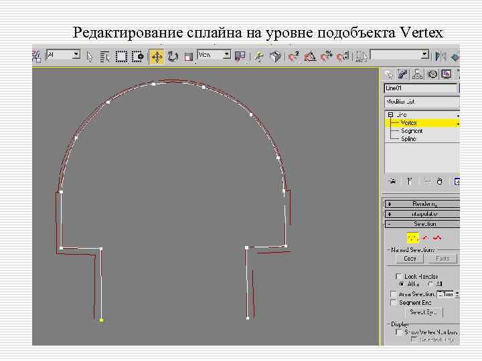Image resolution: width=482 pixels, height=361 pixels.
Task: Activate the Select and Rotate tool
Action: point(173,57)
